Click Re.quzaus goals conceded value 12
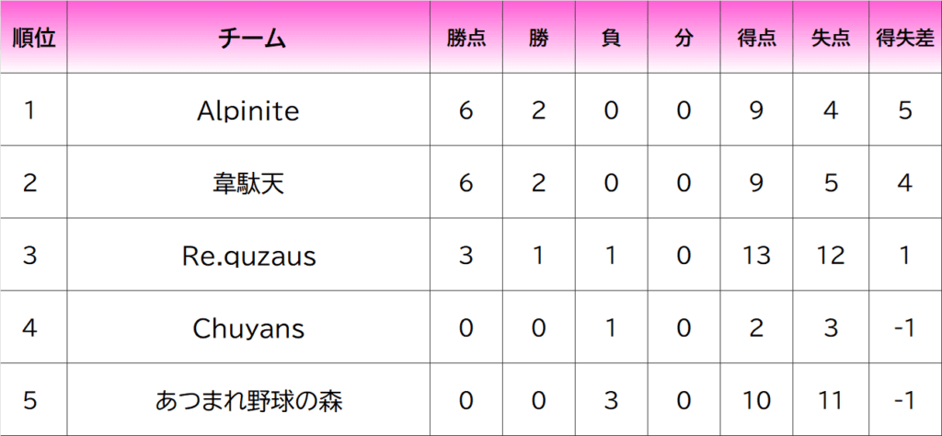This screenshot has width=942, height=436. point(830,256)
